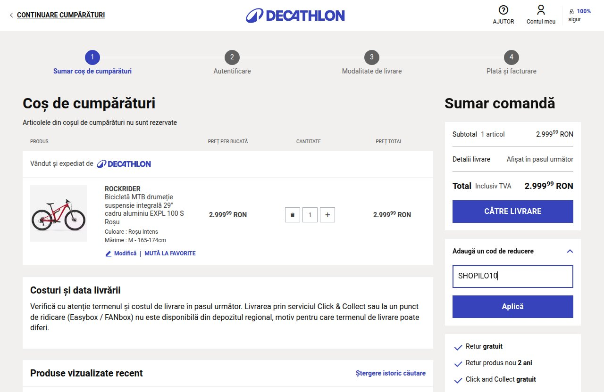
Task: Click the Mărime : M - 165-174cm text
Action: click(x=135, y=240)
